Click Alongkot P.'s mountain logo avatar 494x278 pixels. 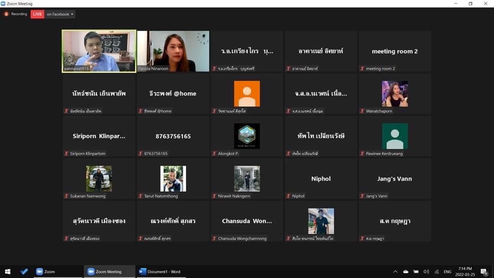[x=247, y=136]
